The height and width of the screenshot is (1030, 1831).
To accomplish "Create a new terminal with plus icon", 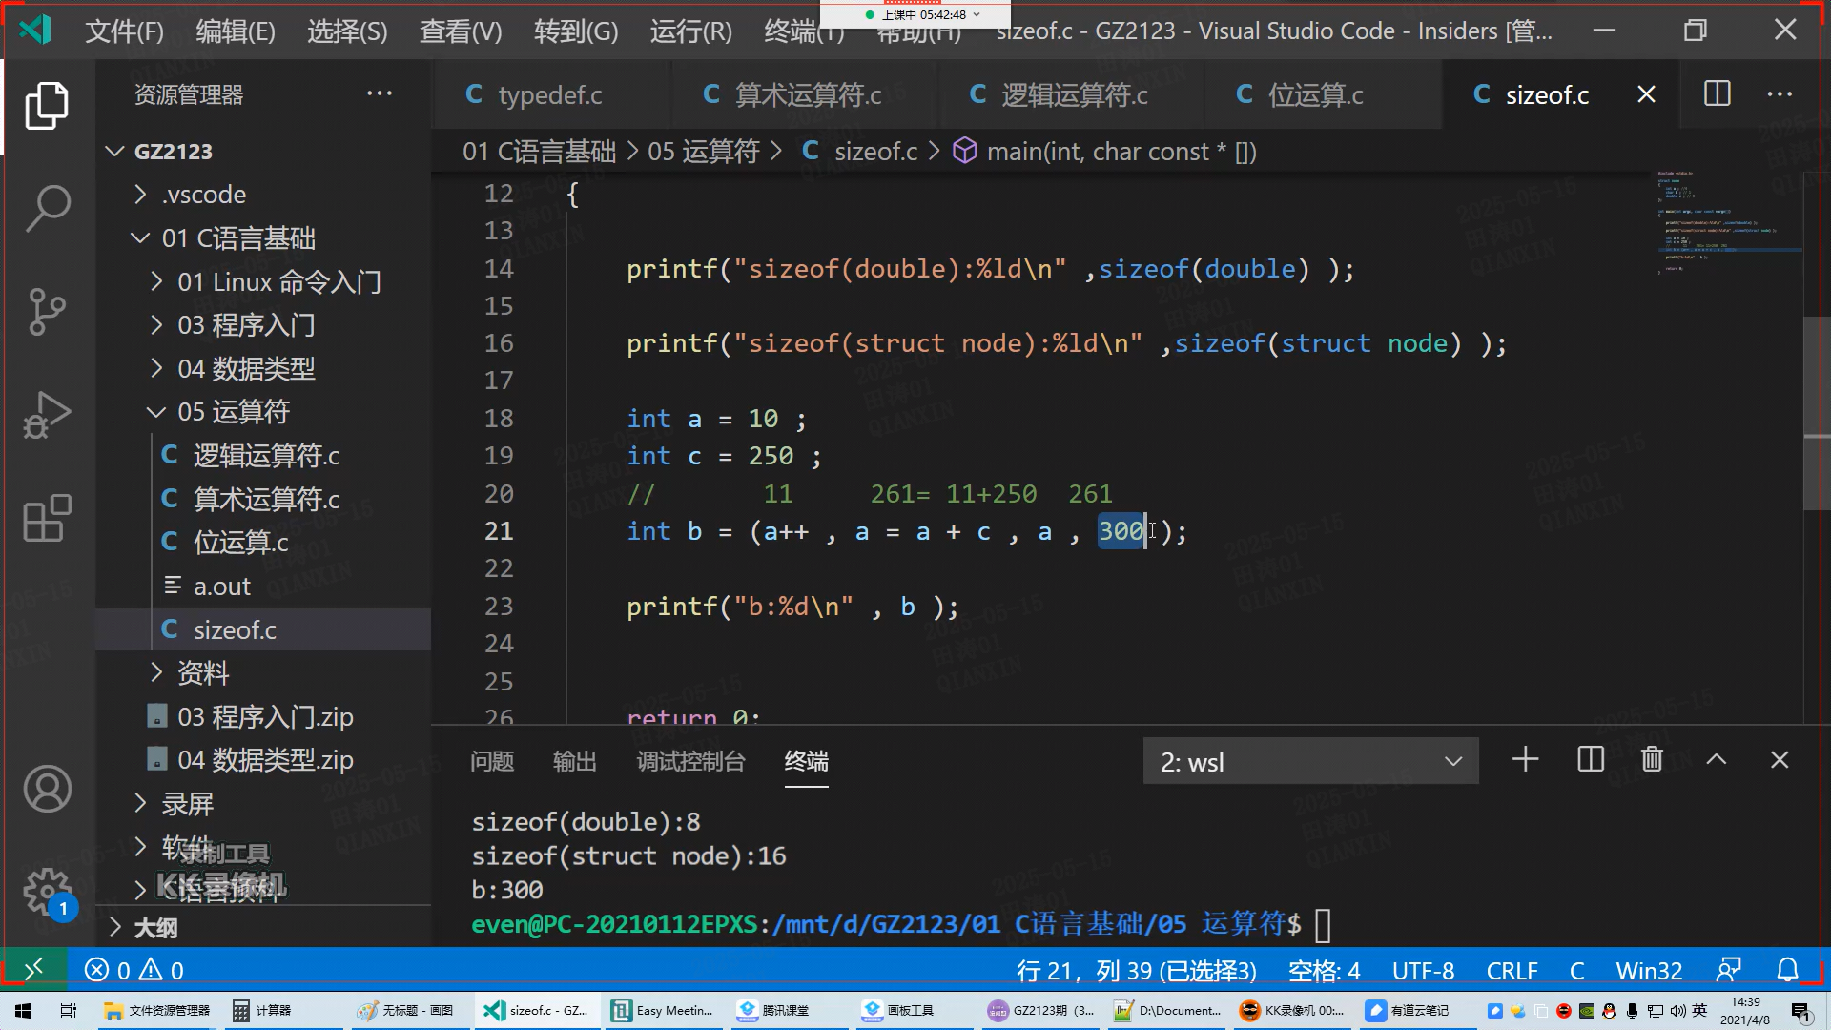I will [x=1525, y=760].
